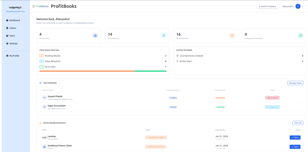Open the Dashboard Demo Client
The height and width of the screenshot is (152, 308).
pyautogui.click(x=295, y=147)
